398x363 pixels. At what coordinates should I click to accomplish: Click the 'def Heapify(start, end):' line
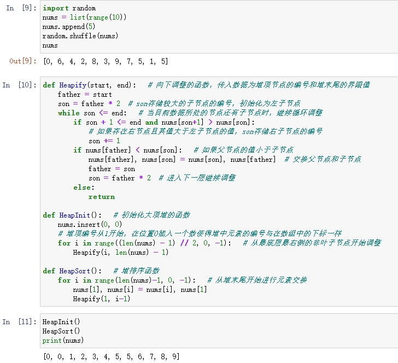pos(89,85)
